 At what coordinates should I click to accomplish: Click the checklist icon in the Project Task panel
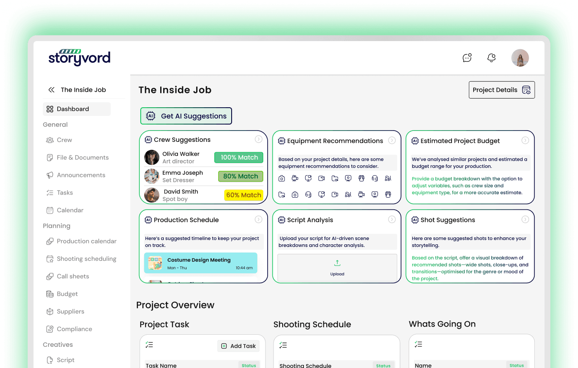tap(149, 345)
